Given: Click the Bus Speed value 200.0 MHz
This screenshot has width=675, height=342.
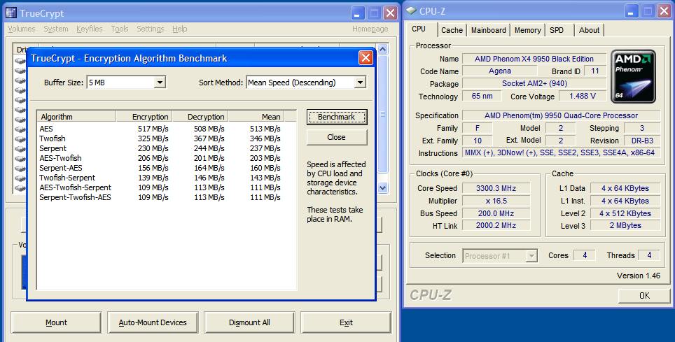Looking at the screenshot, I should point(496,213).
